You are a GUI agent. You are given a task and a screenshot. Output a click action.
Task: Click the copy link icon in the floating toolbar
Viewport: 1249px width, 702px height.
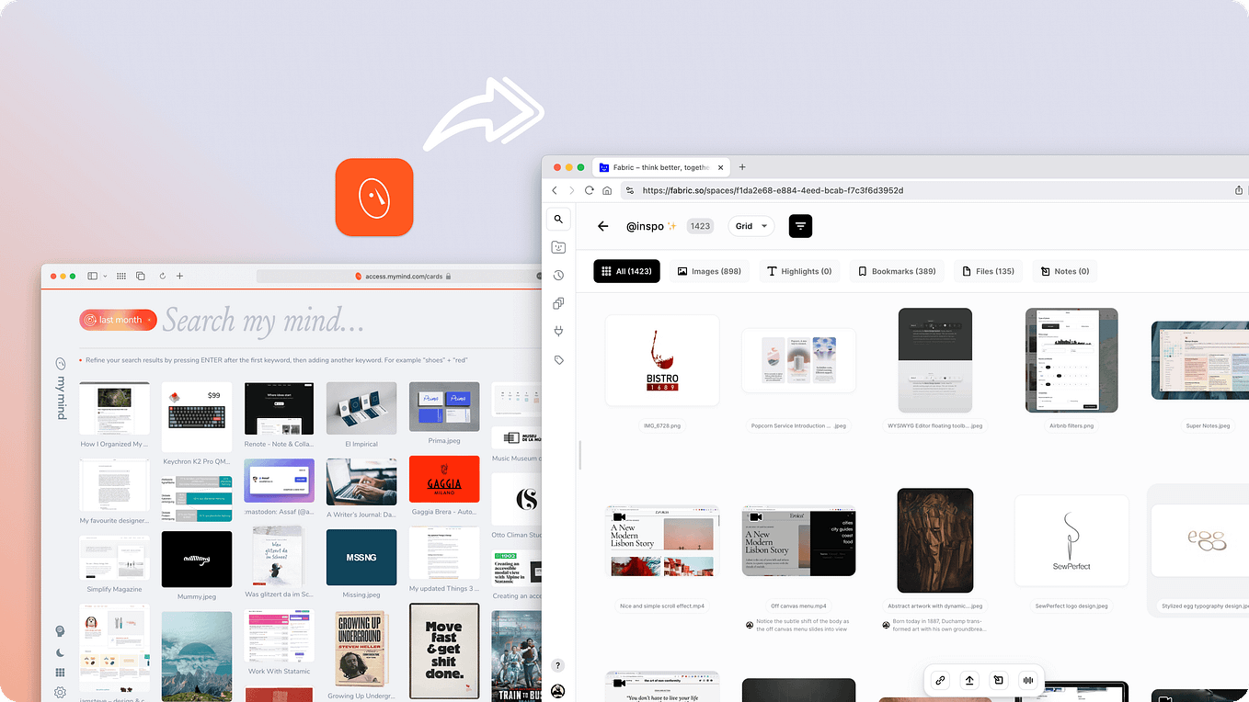tap(939, 680)
